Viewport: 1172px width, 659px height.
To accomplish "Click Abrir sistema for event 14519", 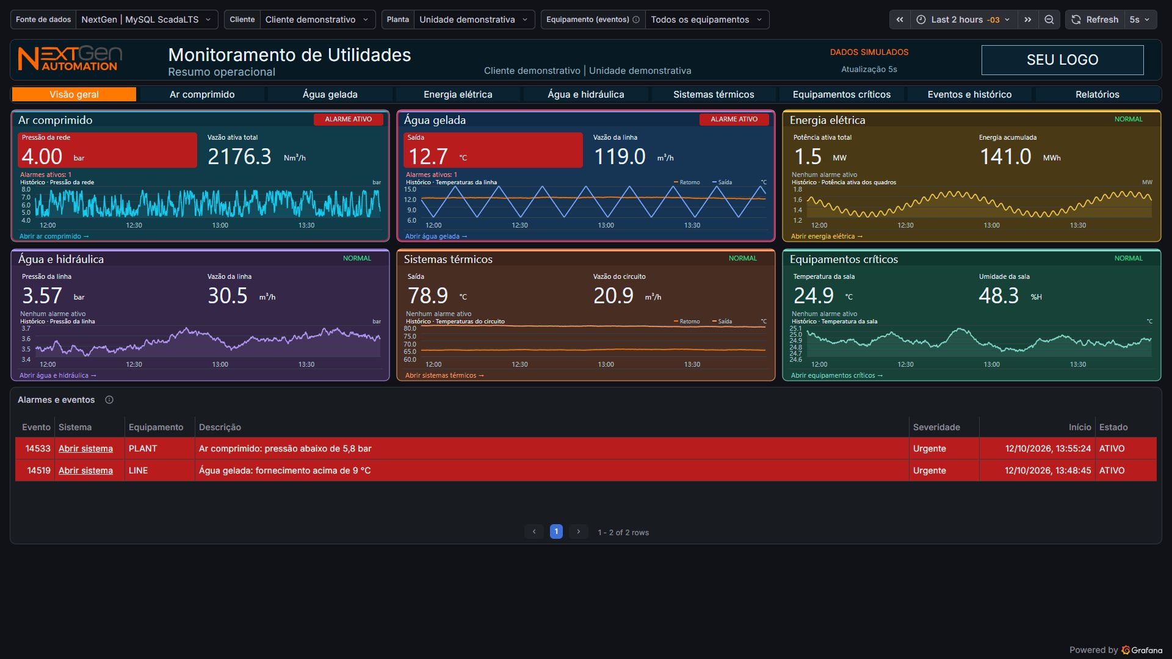I will pyautogui.click(x=85, y=470).
